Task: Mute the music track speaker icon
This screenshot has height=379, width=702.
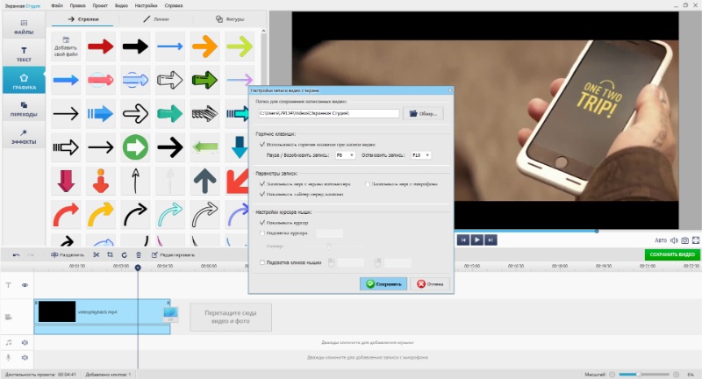Action: point(25,342)
